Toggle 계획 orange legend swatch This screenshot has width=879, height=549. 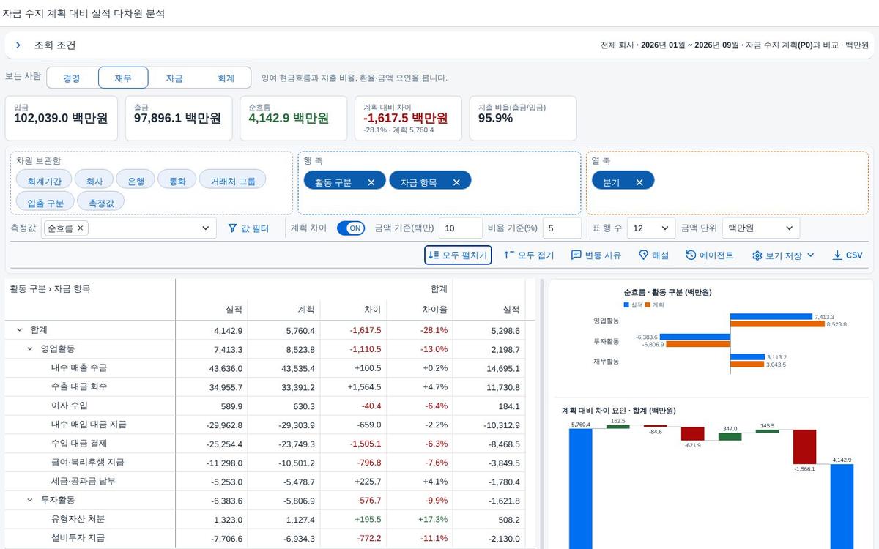point(648,305)
